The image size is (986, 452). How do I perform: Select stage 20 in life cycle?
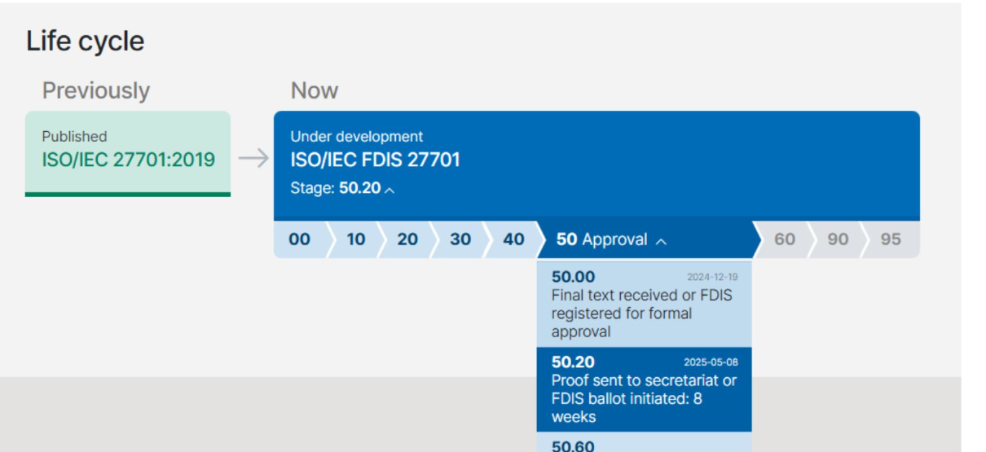[407, 239]
